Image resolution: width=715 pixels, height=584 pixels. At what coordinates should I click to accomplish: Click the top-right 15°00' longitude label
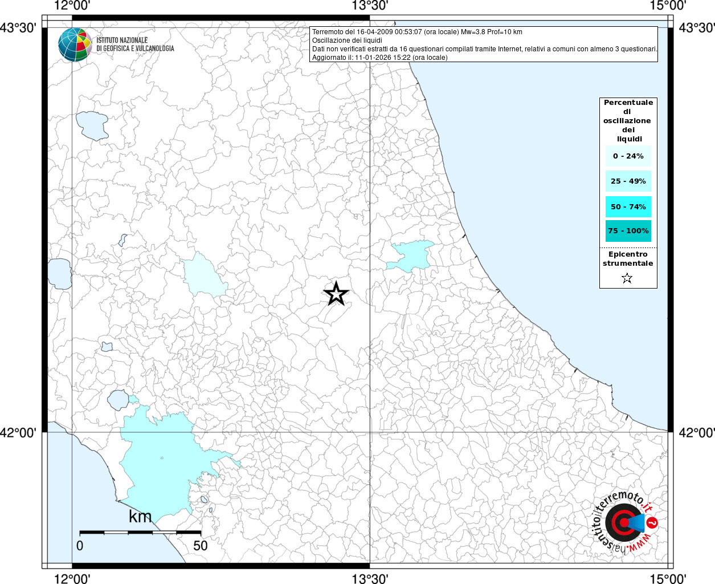[668, 6]
